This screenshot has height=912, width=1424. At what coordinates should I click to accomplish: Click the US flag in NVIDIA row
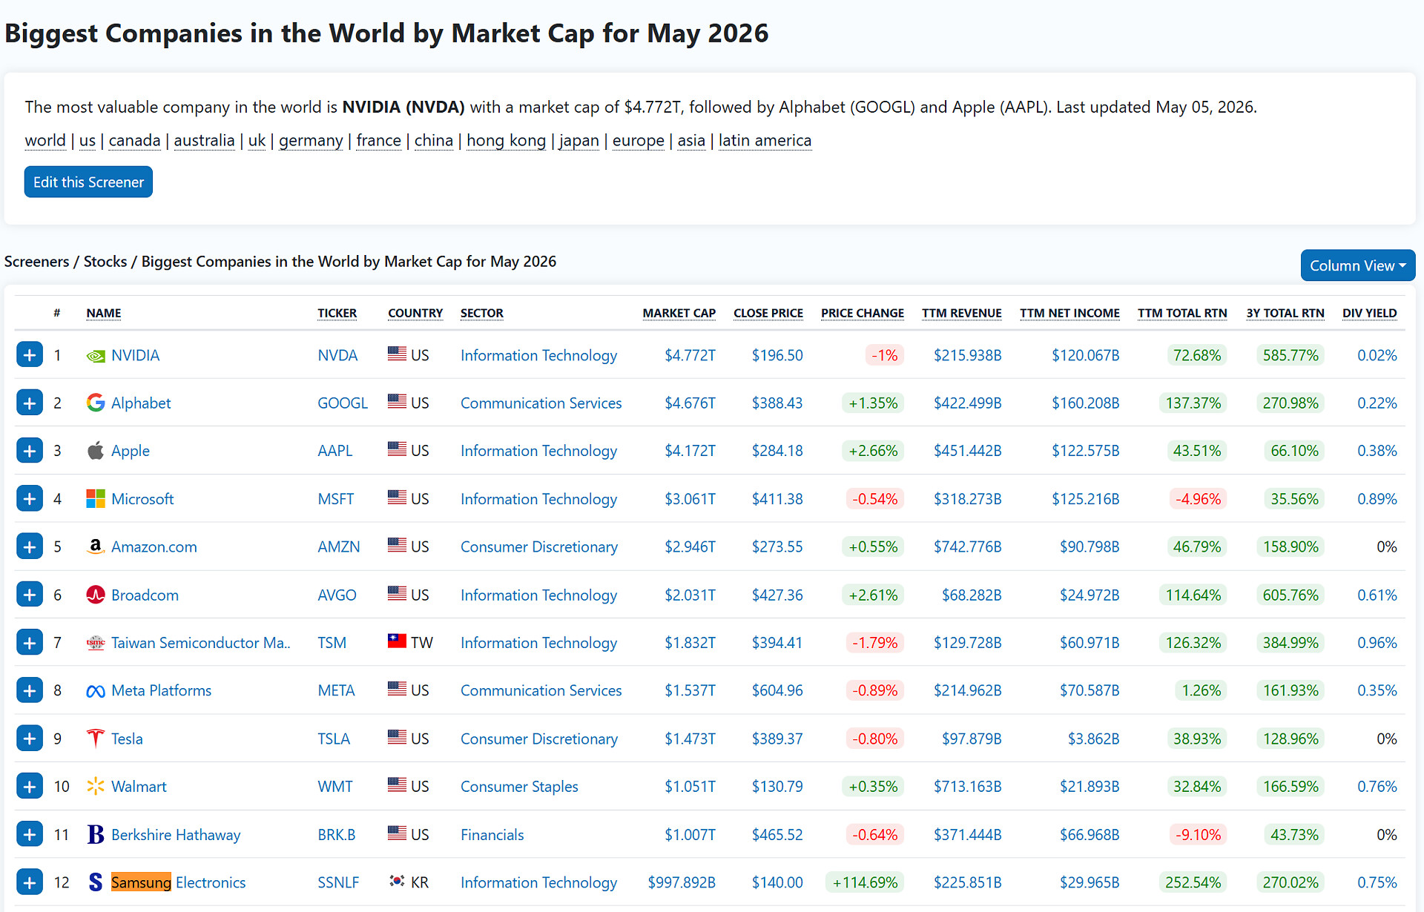pyautogui.click(x=397, y=354)
